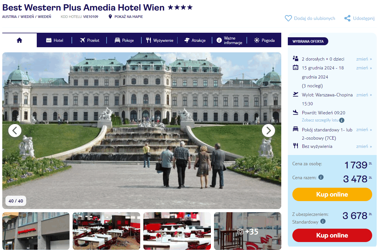Image resolution: width=379 pixels, height=250 pixels.
Task: Open the Pokoje tab
Action: pyautogui.click(x=124, y=40)
